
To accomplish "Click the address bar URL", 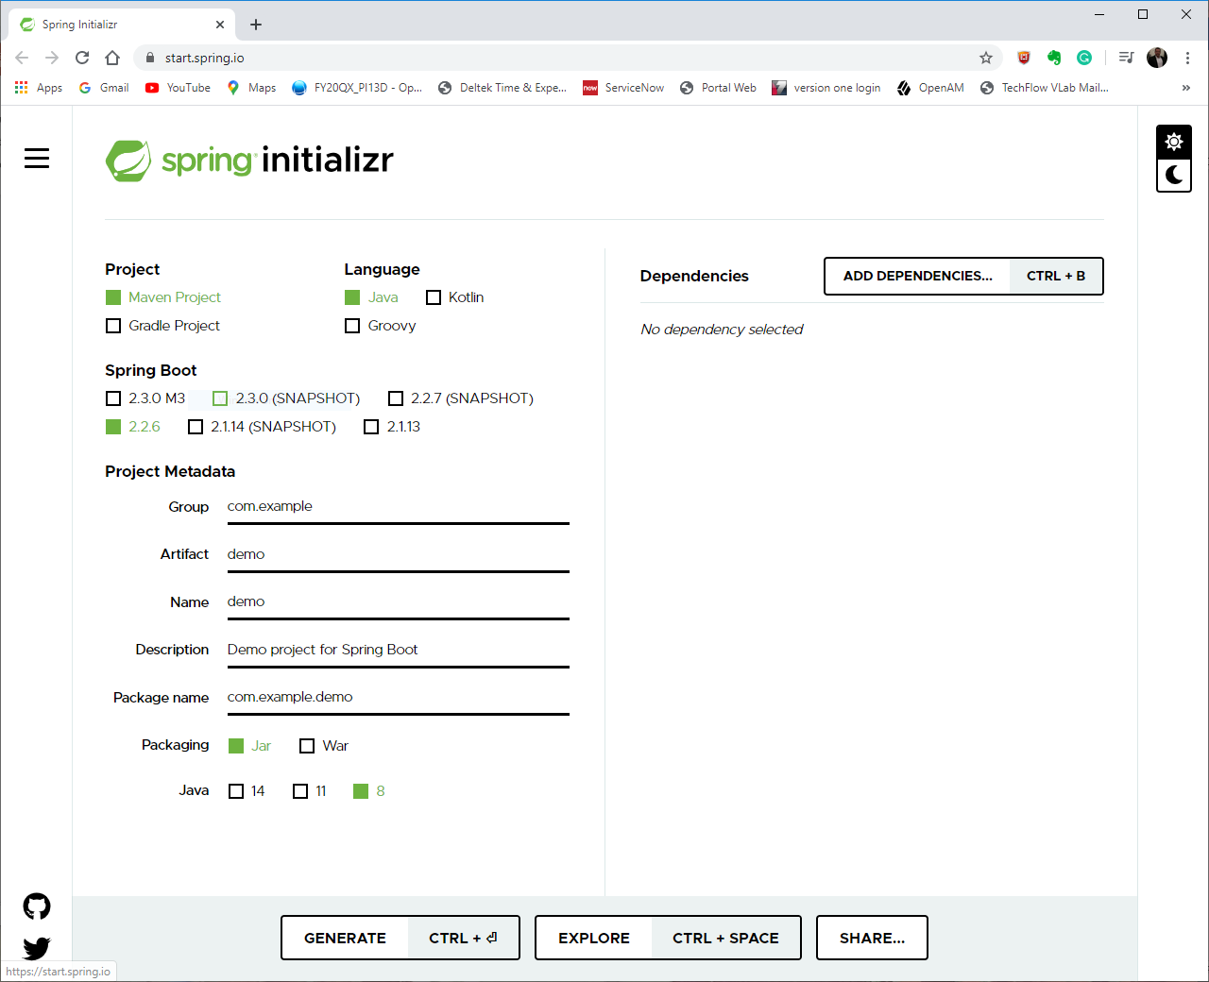I will (205, 58).
